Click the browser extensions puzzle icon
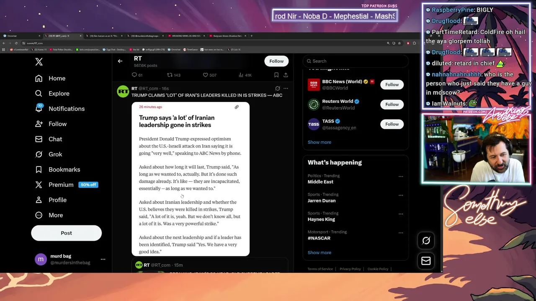The height and width of the screenshot is (301, 536). [x=415, y=43]
